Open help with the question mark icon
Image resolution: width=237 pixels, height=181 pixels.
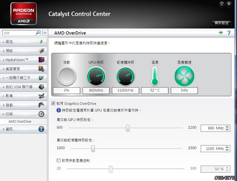(x=229, y=33)
